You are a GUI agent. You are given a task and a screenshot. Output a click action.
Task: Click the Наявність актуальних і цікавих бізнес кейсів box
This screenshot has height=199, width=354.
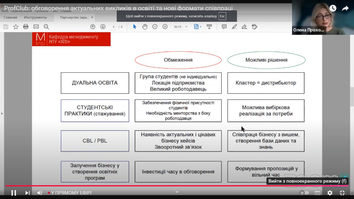pyautogui.click(x=178, y=141)
